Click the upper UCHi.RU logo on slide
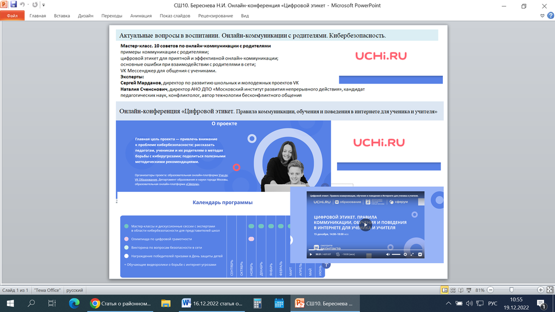555x312 pixels. [381, 56]
